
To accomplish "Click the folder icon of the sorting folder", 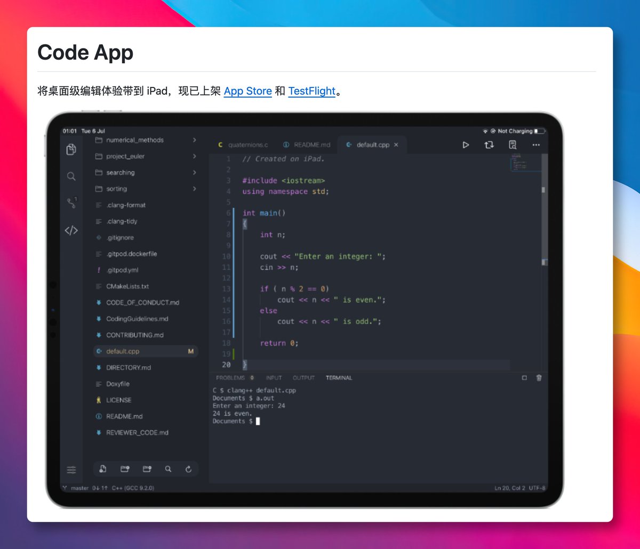I will (x=99, y=189).
